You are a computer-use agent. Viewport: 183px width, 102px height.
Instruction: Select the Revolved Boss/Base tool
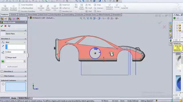(x=13, y=8)
